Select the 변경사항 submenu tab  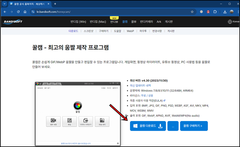(x=157, y=31)
